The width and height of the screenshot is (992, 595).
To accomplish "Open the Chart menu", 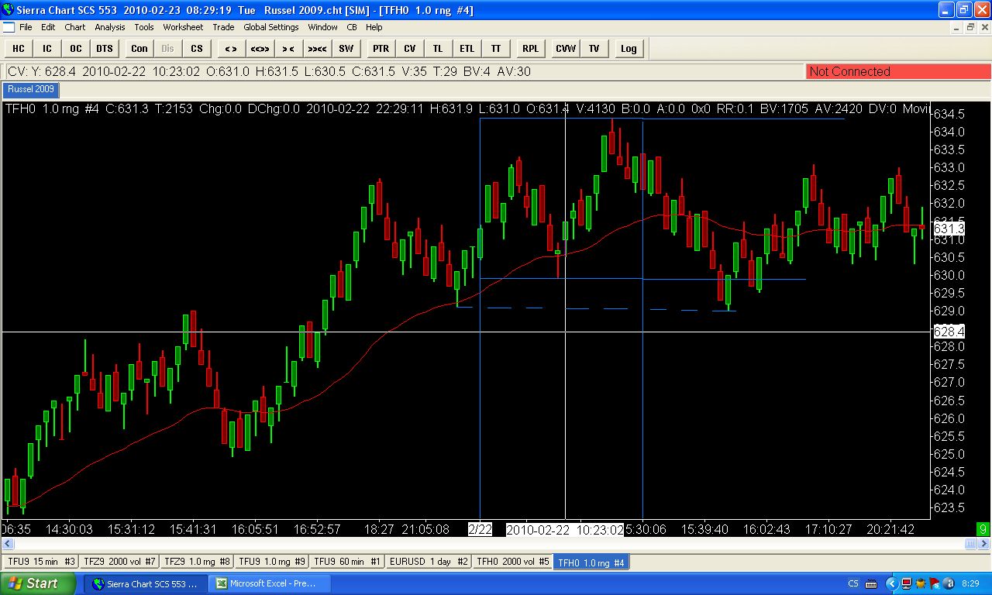I will tap(75, 27).
